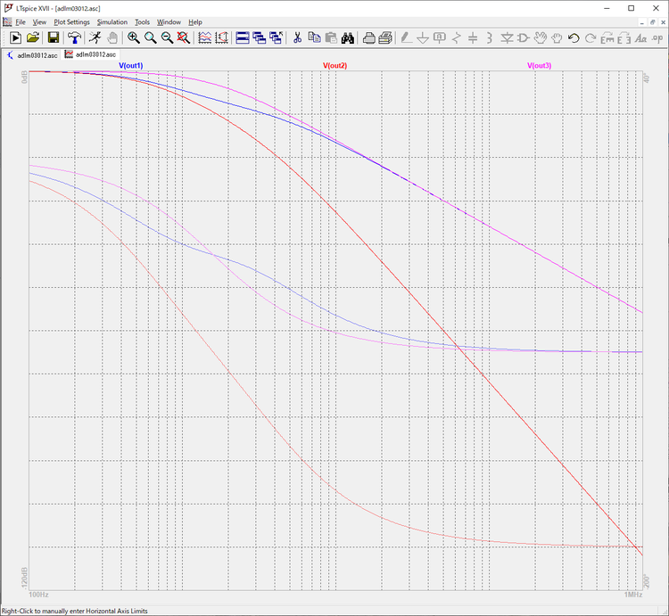Open the Plot Settings menu
Image resolution: width=669 pixels, height=616 pixels.
pyautogui.click(x=71, y=21)
